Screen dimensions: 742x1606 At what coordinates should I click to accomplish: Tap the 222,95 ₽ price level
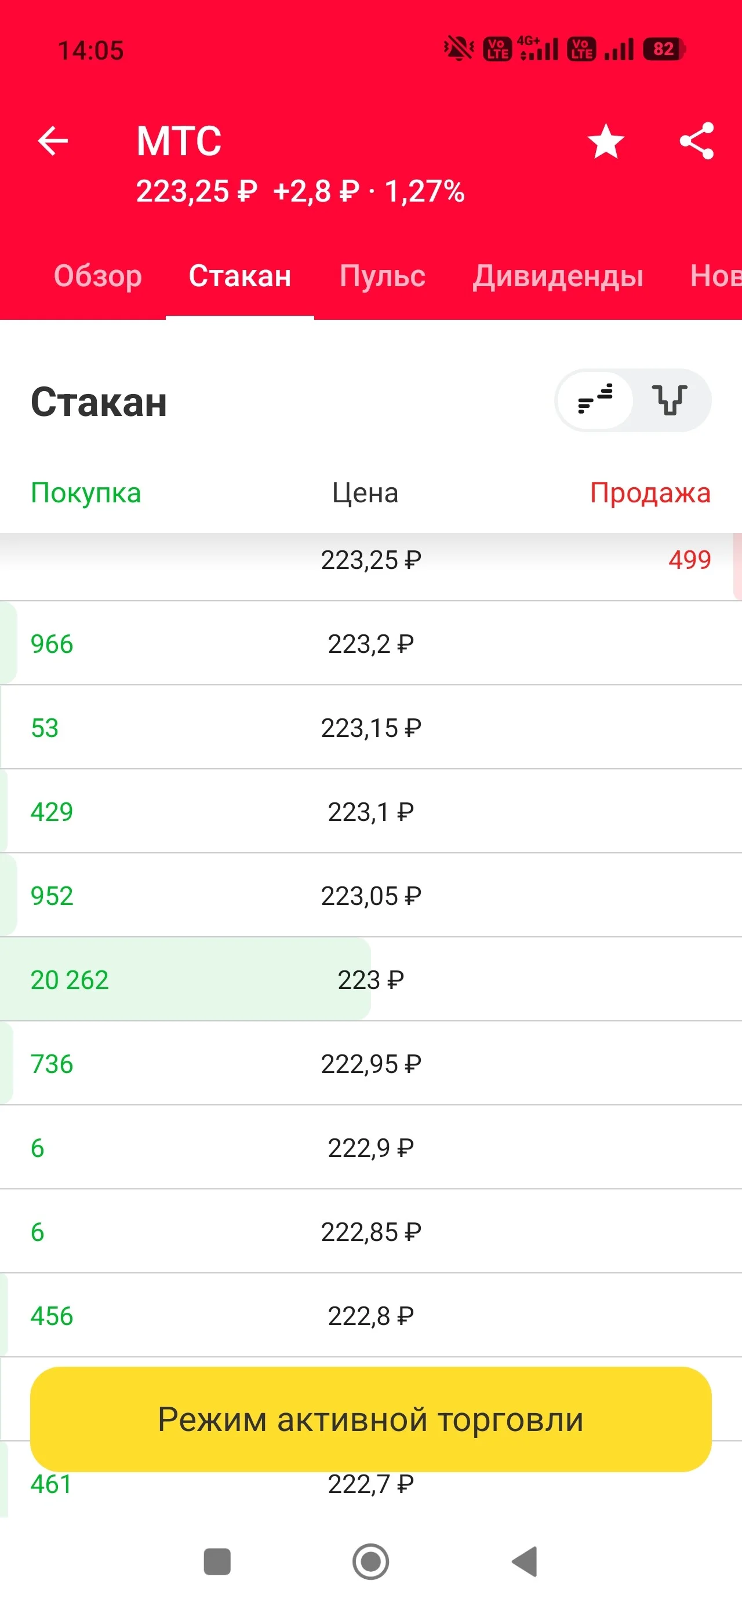[370, 1064]
